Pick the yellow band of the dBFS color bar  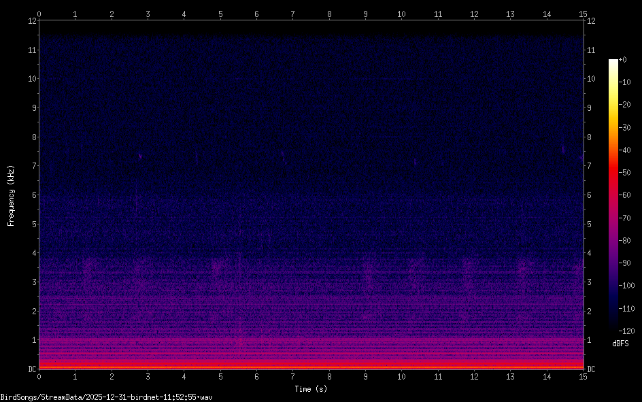[x=613, y=109]
